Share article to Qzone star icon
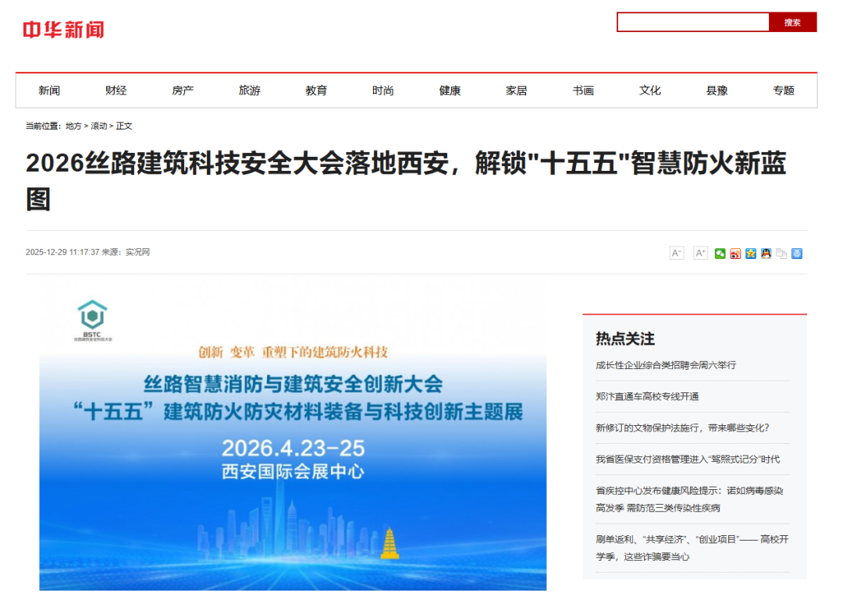Screen dimensions: 843x596 tap(751, 254)
